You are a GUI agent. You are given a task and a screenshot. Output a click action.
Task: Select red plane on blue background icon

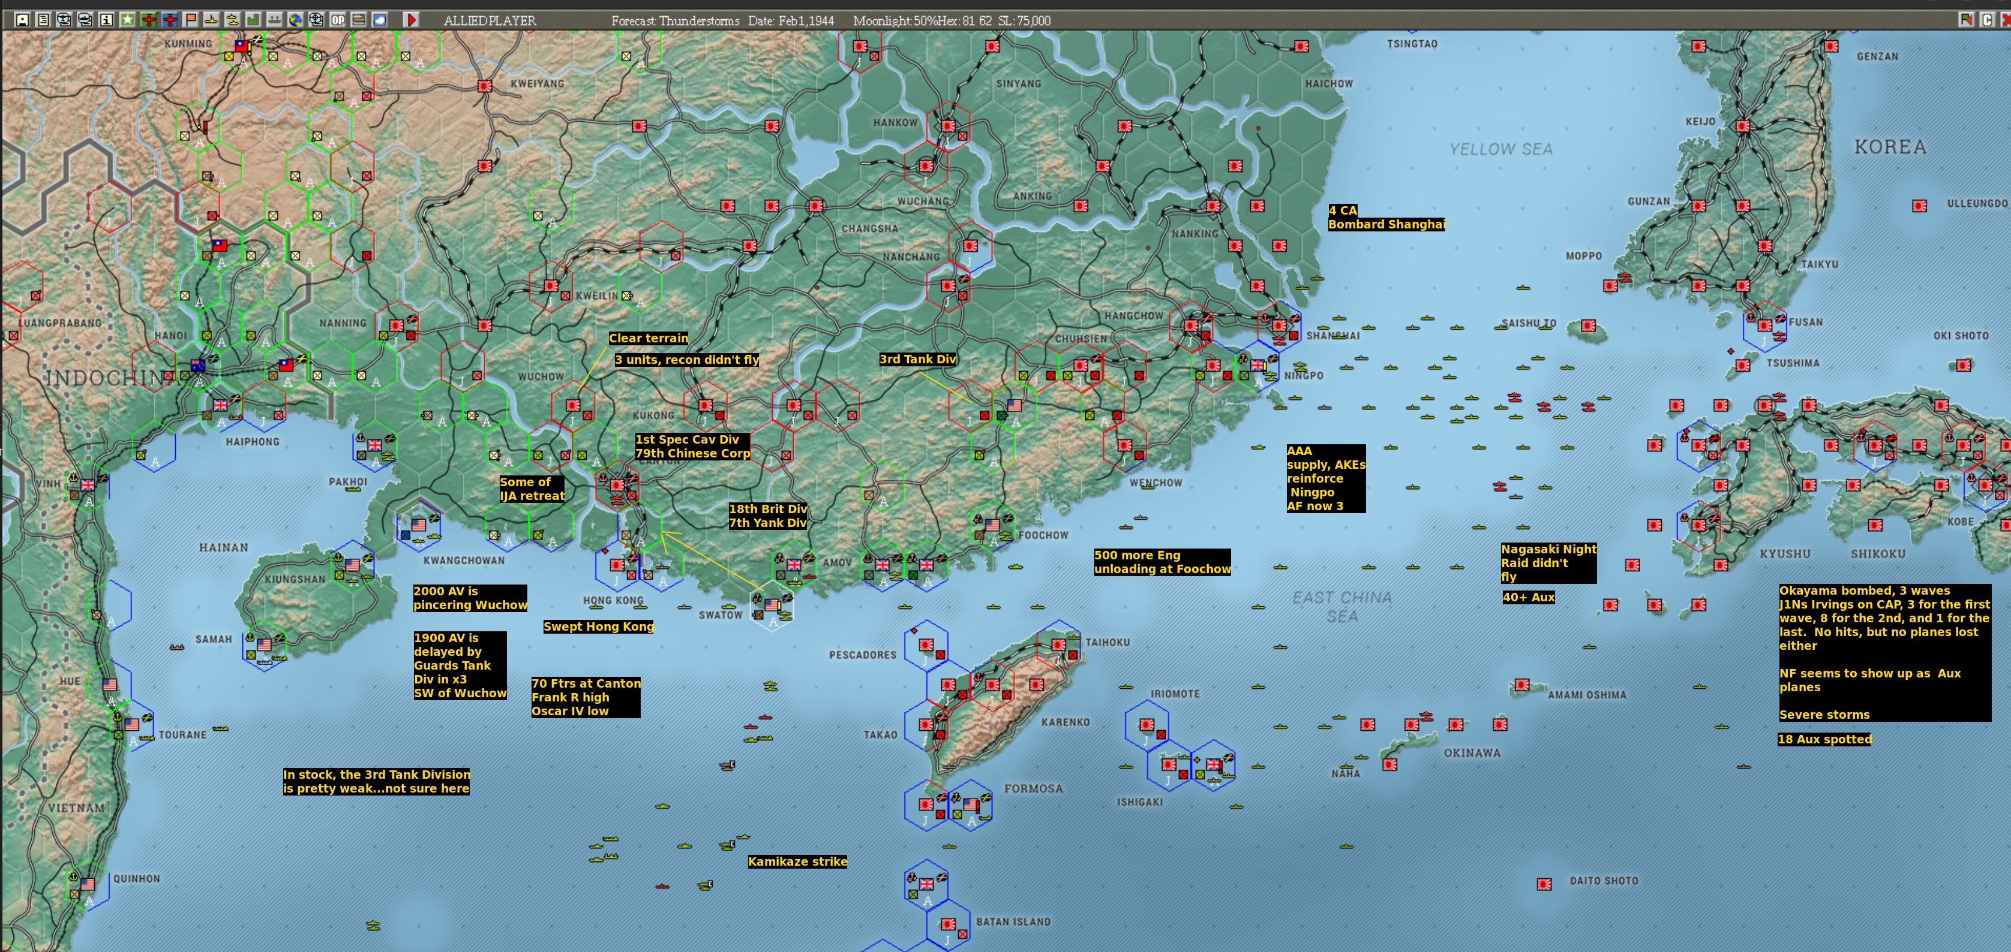169,20
